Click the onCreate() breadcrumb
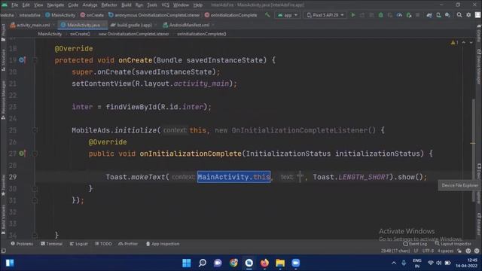This screenshot has height=271, width=482. click(x=80, y=34)
